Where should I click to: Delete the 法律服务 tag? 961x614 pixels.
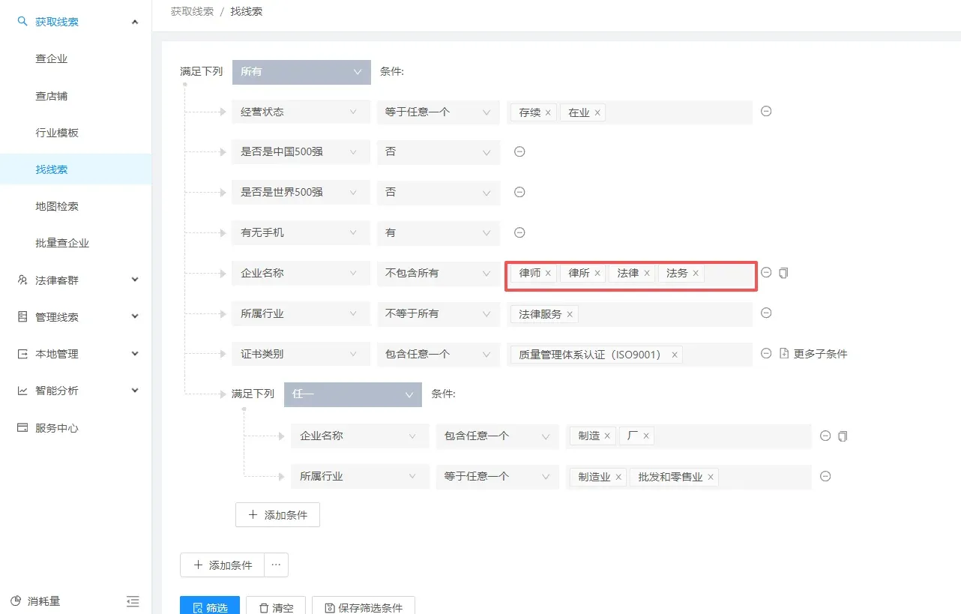click(570, 314)
